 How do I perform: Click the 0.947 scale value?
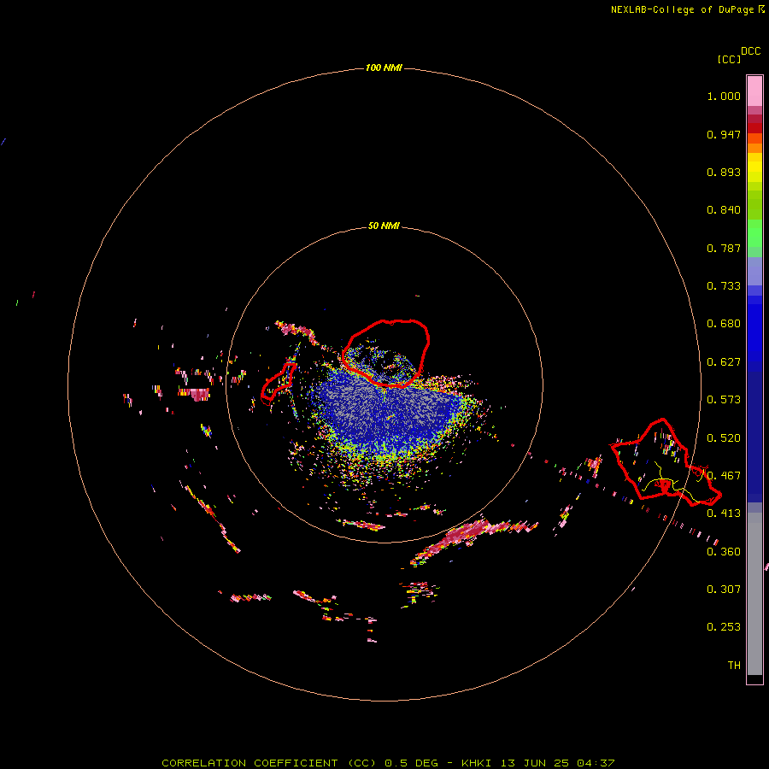(x=724, y=134)
